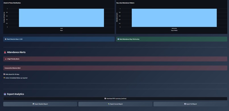Viewport: 229px width, 111px height.
Task: Click the page icon on Download PDF summary
Action: (105, 99)
